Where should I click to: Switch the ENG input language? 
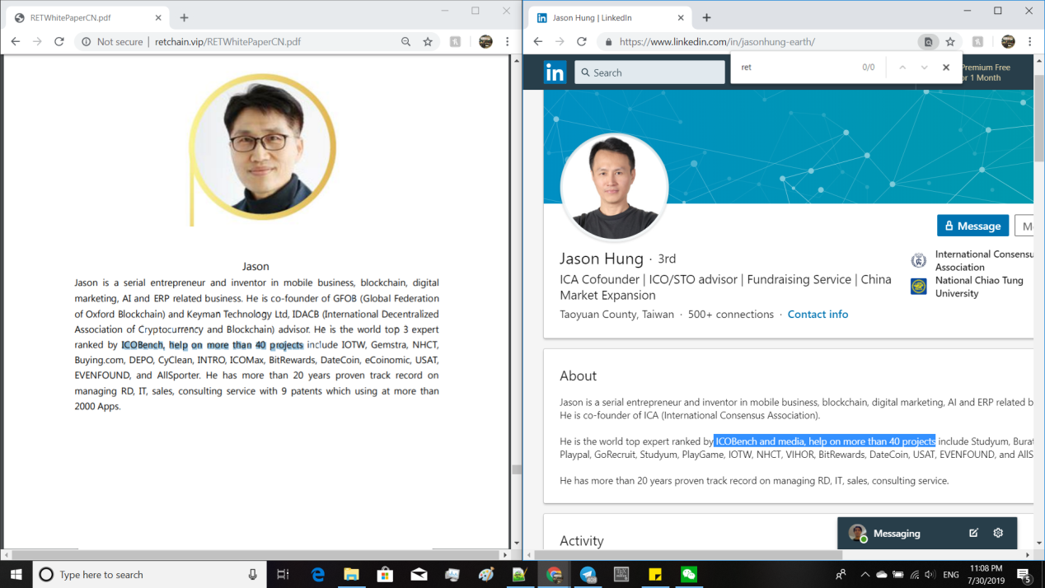pos(951,575)
